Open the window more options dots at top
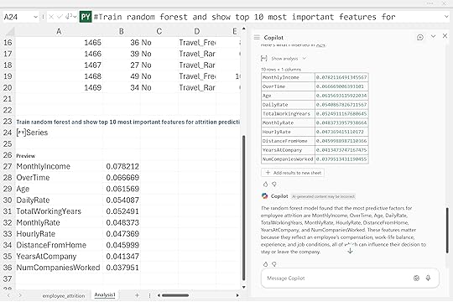This screenshot has height=302, width=453. (x=430, y=3)
